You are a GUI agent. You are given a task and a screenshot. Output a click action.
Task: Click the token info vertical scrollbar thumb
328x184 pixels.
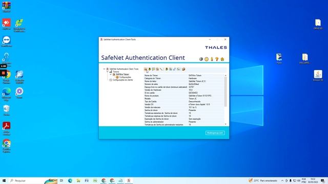click(225, 91)
